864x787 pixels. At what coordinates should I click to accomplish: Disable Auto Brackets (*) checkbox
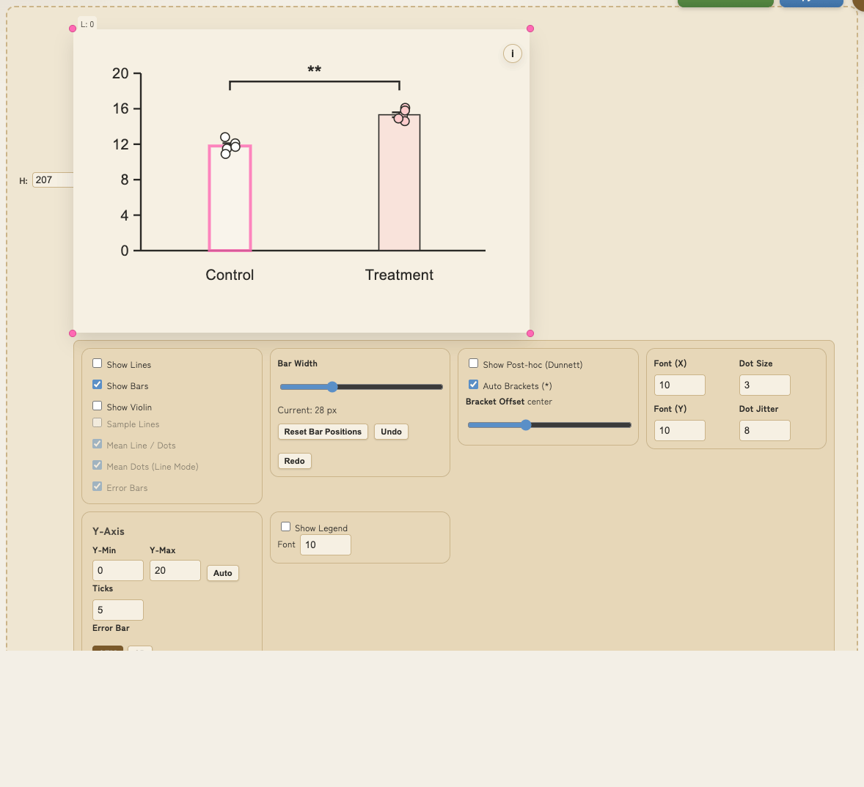474,385
